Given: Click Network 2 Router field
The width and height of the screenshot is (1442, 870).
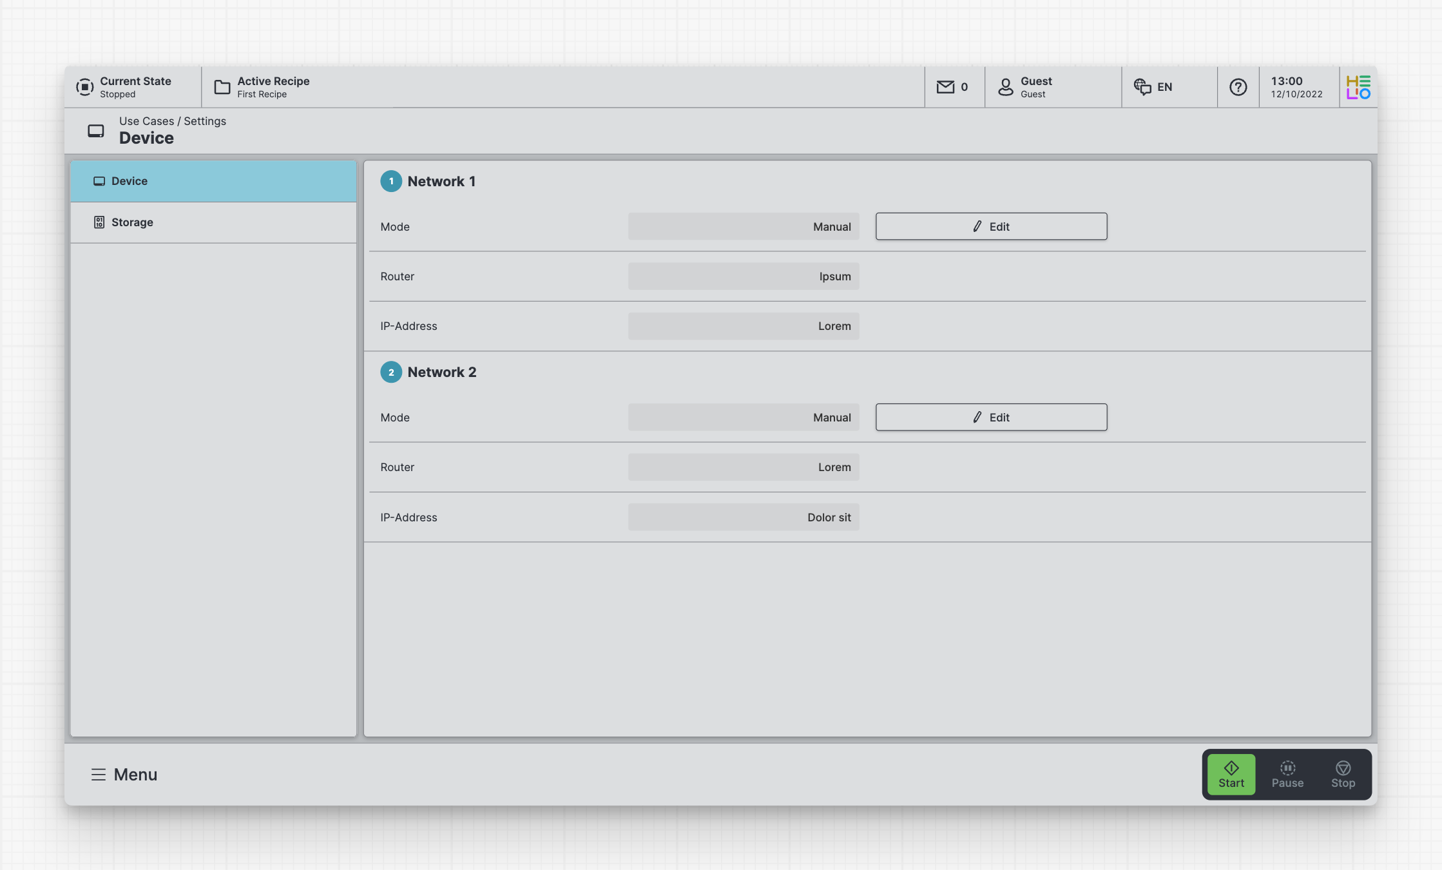Looking at the screenshot, I should pyautogui.click(x=743, y=467).
